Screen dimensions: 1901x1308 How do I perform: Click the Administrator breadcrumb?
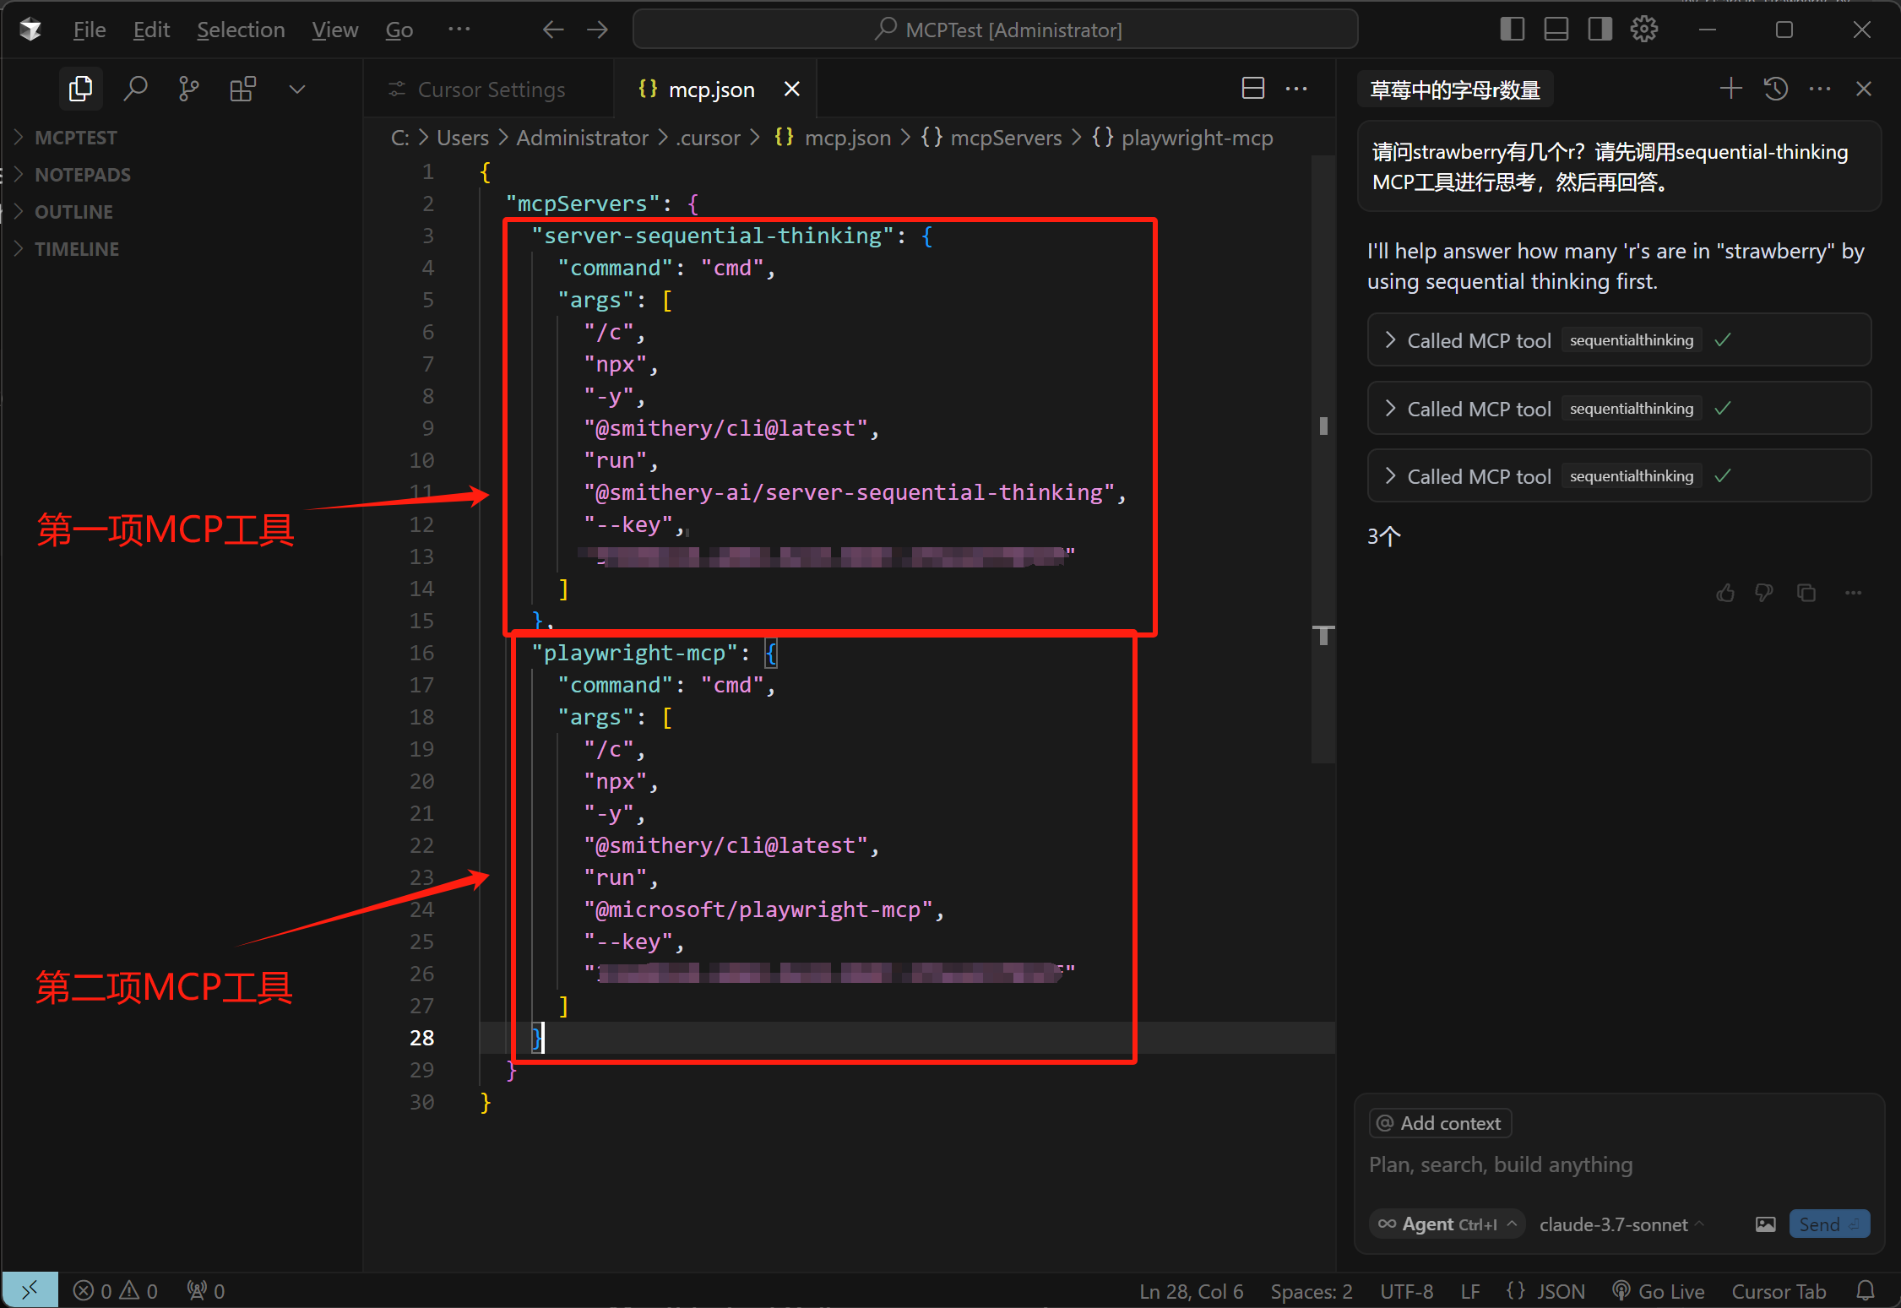click(583, 138)
